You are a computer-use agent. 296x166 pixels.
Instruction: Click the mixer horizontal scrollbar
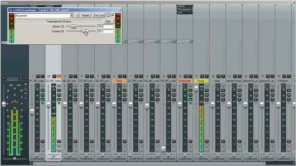(x=149, y=163)
